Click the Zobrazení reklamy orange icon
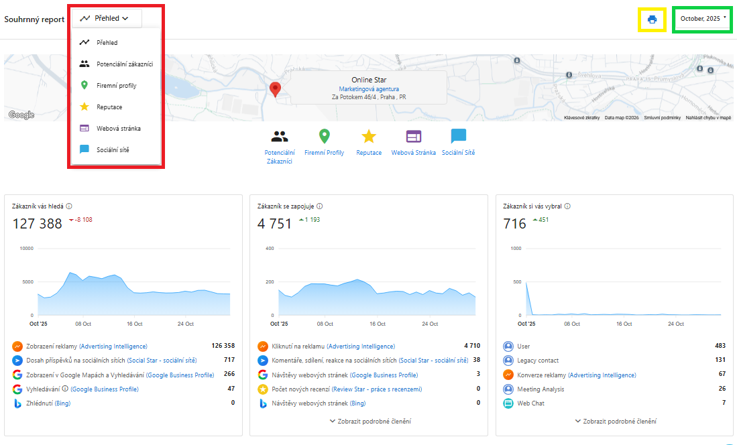737x445 pixels. pyautogui.click(x=17, y=346)
